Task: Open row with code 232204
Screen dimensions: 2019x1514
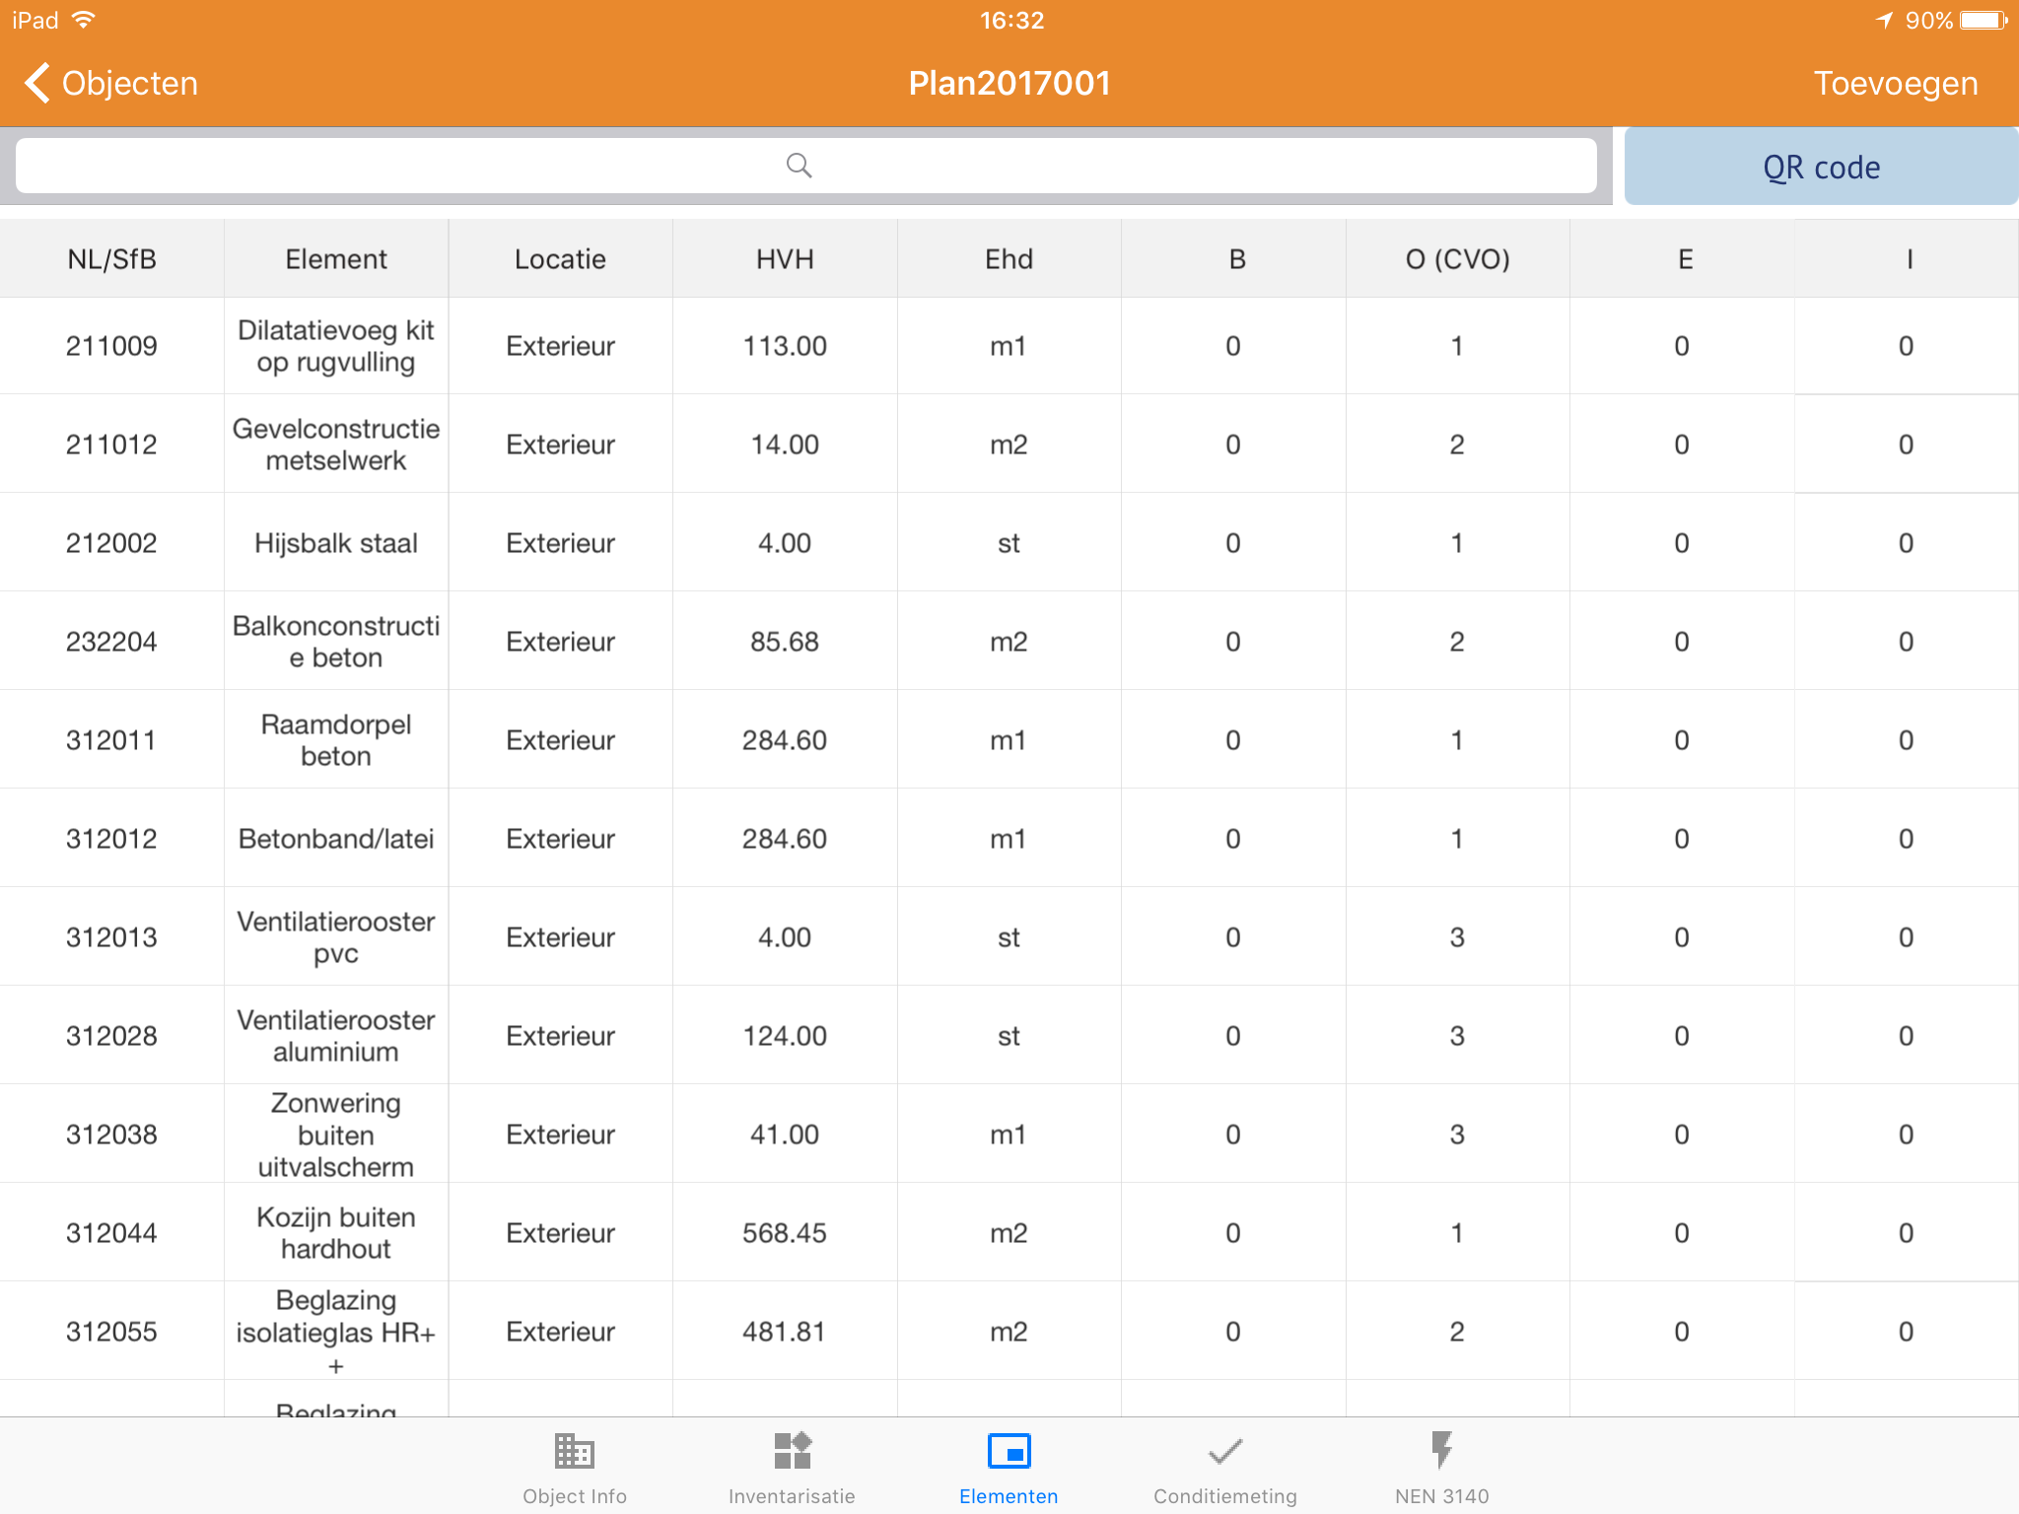Action: 111,642
